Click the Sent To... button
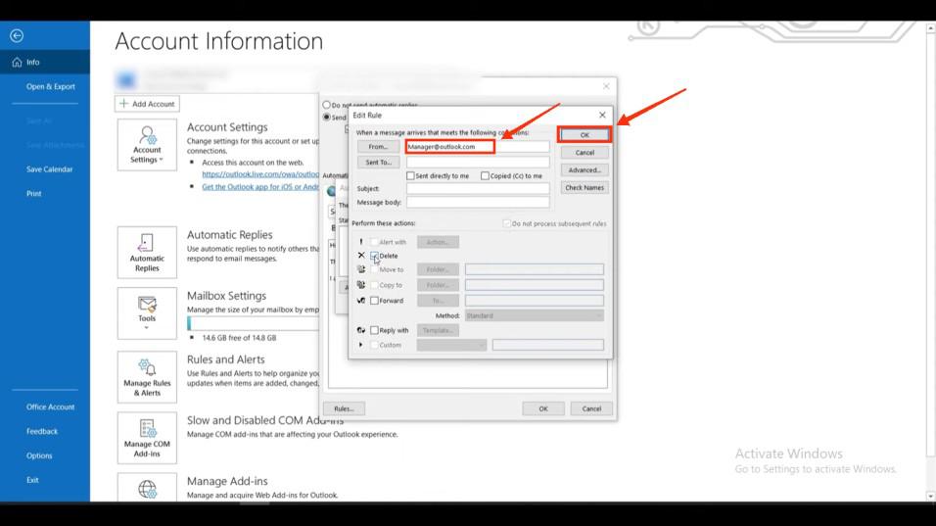Image resolution: width=936 pixels, height=526 pixels. (379, 163)
